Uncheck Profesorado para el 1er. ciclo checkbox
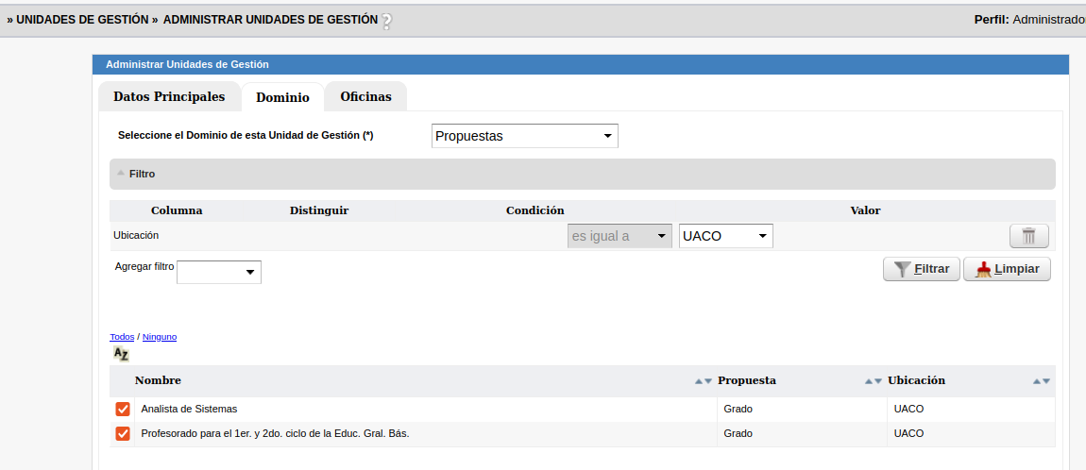 coord(123,433)
